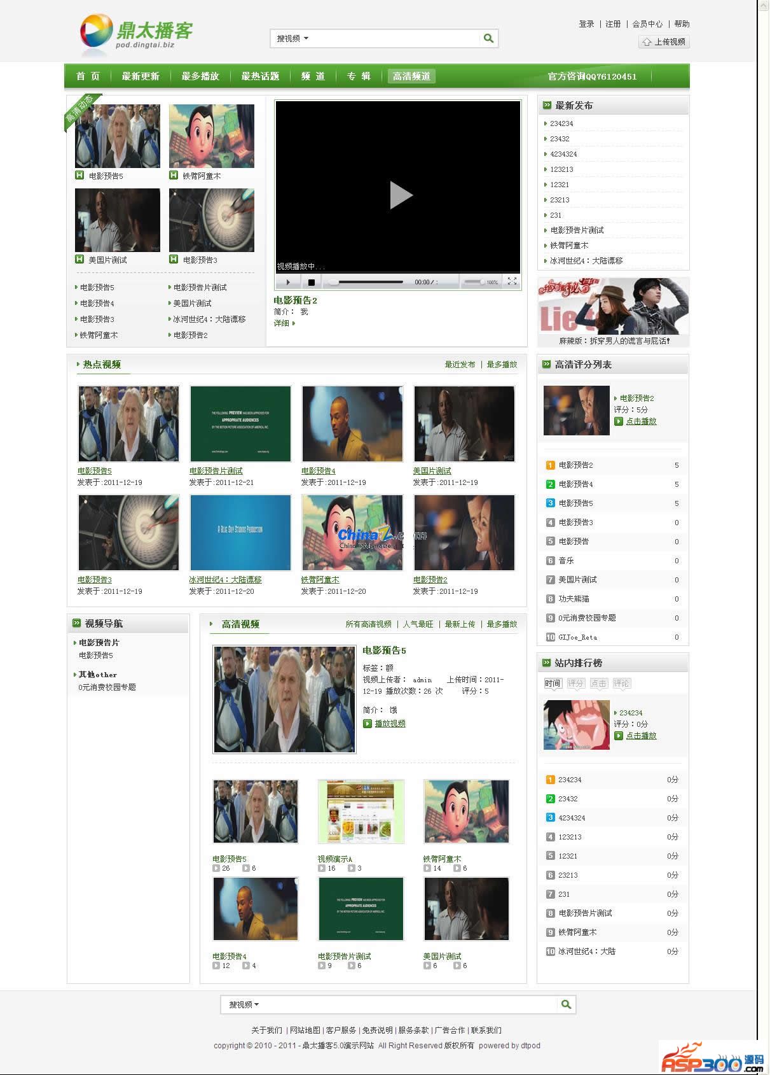Viewport: 770px width, 1075px height.
Task: Switch ranking to the 评分 tab
Action: (x=575, y=684)
